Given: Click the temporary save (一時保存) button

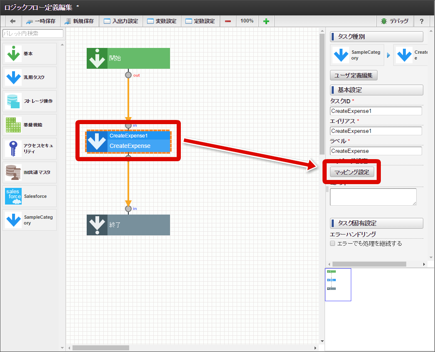Looking at the screenshot, I should tap(40, 21).
